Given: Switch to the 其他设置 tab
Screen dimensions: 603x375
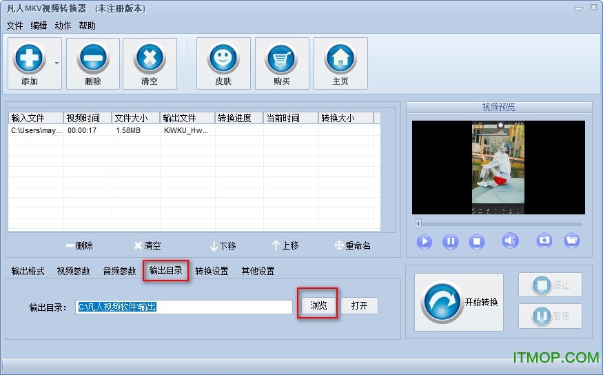Looking at the screenshot, I should click(x=258, y=271).
